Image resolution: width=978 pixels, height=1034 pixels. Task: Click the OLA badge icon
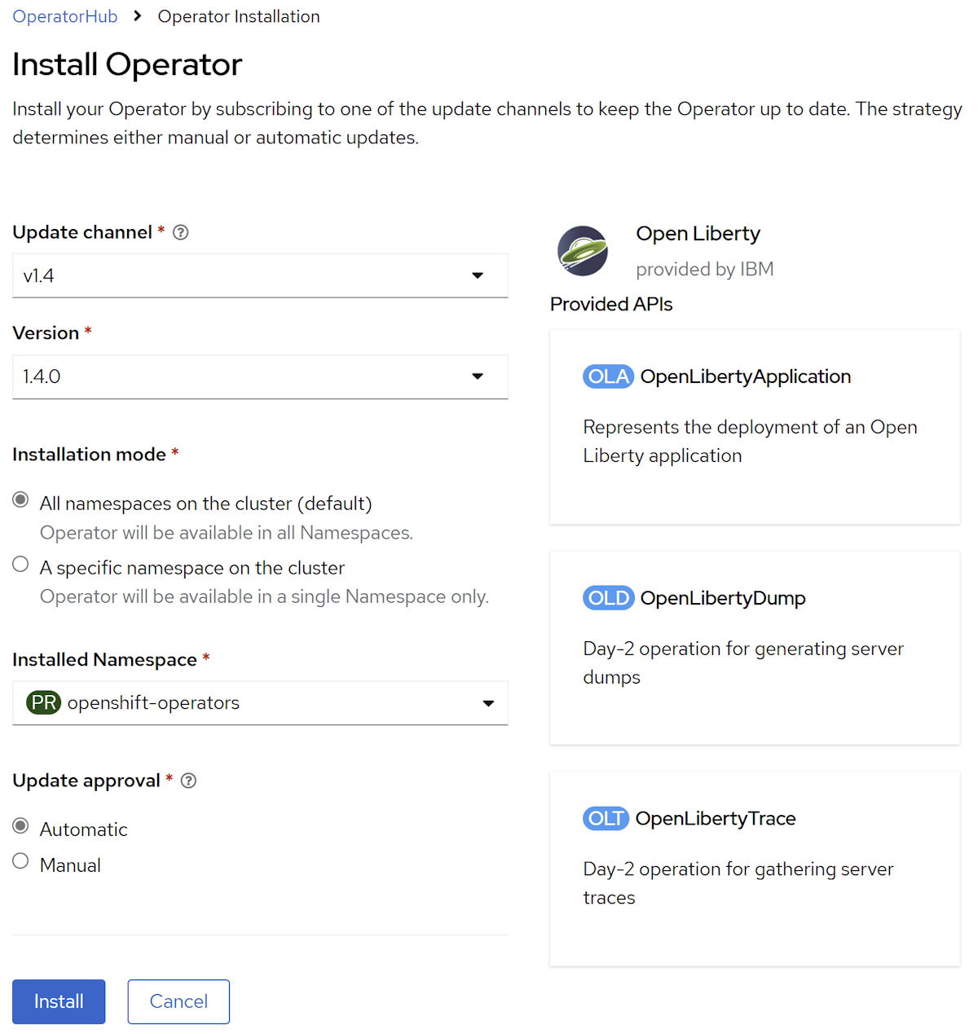point(608,376)
